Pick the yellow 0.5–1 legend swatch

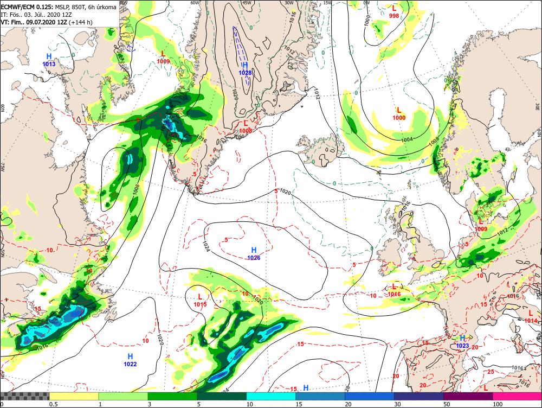(x=74, y=396)
